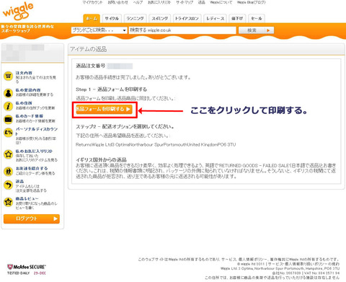Click the 返品フォームを印刷する button
This screenshot has width=346, height=282.
[104, 109]
